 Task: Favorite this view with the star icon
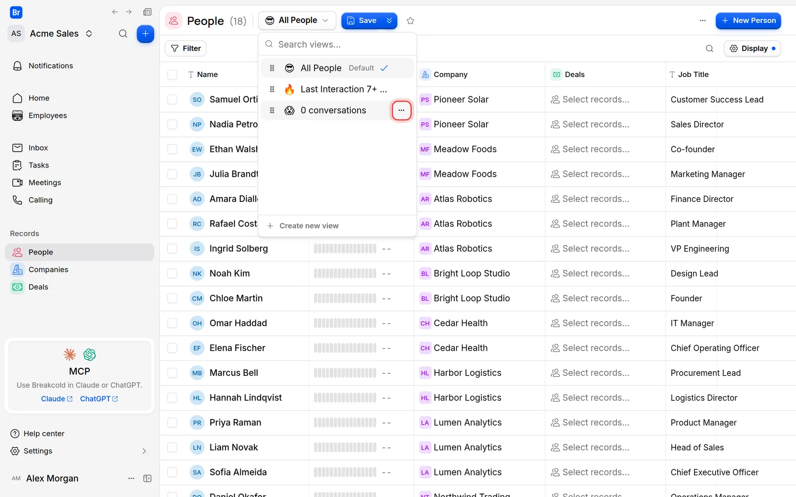(x=410, y=21)
